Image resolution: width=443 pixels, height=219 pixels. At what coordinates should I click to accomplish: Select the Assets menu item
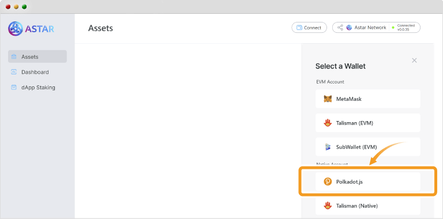[37, 56]
